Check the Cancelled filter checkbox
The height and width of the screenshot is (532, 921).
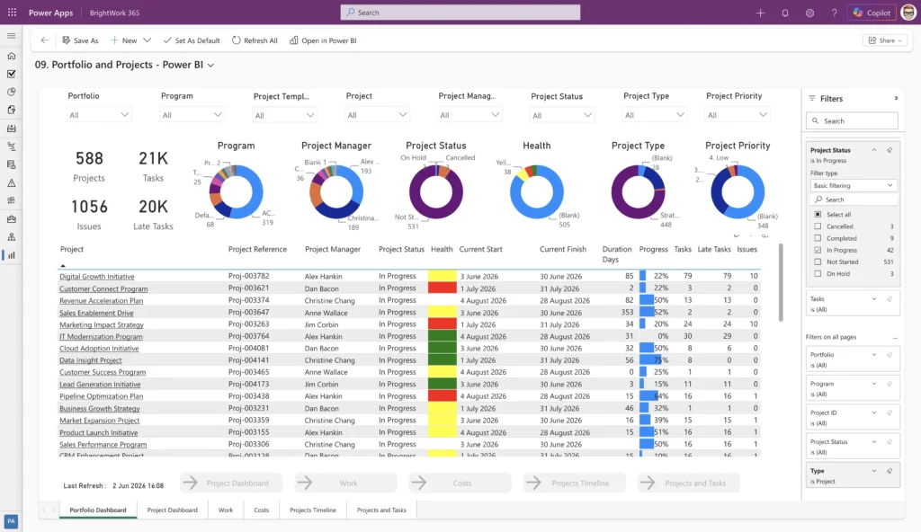pyautogui.click(x=818, y=226)
